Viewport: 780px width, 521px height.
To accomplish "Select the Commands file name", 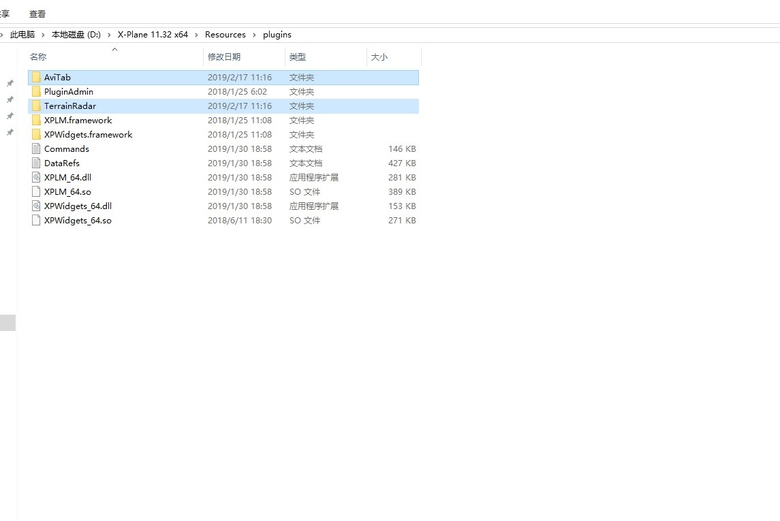I will click(67, 149).
